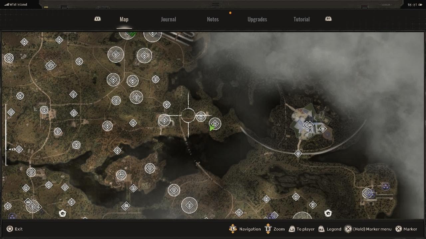Select the circled marker at the crosshair's left arm
Viewport: 426px width, 239px height.
pyautogui.click(x=164, y=120)
